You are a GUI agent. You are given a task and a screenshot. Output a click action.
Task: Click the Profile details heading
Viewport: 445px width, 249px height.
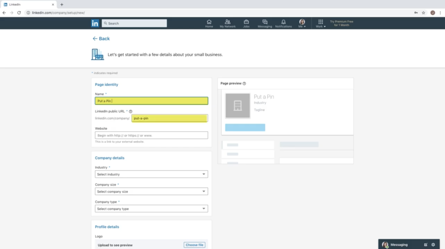pyautogui.click(x=107, y=227)
